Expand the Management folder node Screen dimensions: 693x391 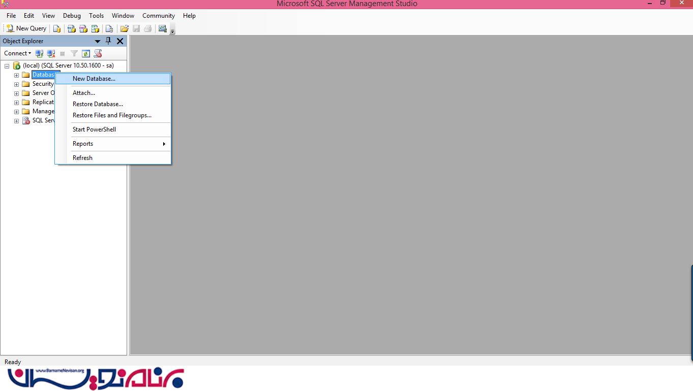point(16,112)
